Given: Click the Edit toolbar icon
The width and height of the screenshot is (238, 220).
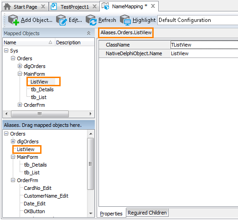Looking at the screenshot, I should click(x=62, y=20).
